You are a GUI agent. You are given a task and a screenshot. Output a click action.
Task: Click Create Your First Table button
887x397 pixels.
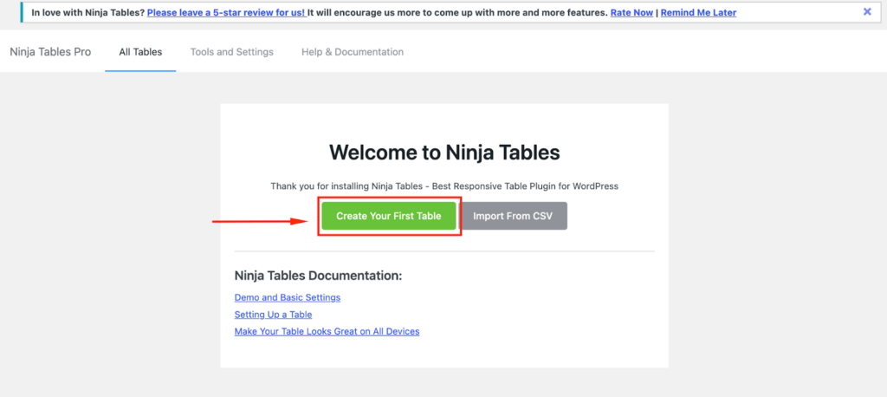(389, 216)
